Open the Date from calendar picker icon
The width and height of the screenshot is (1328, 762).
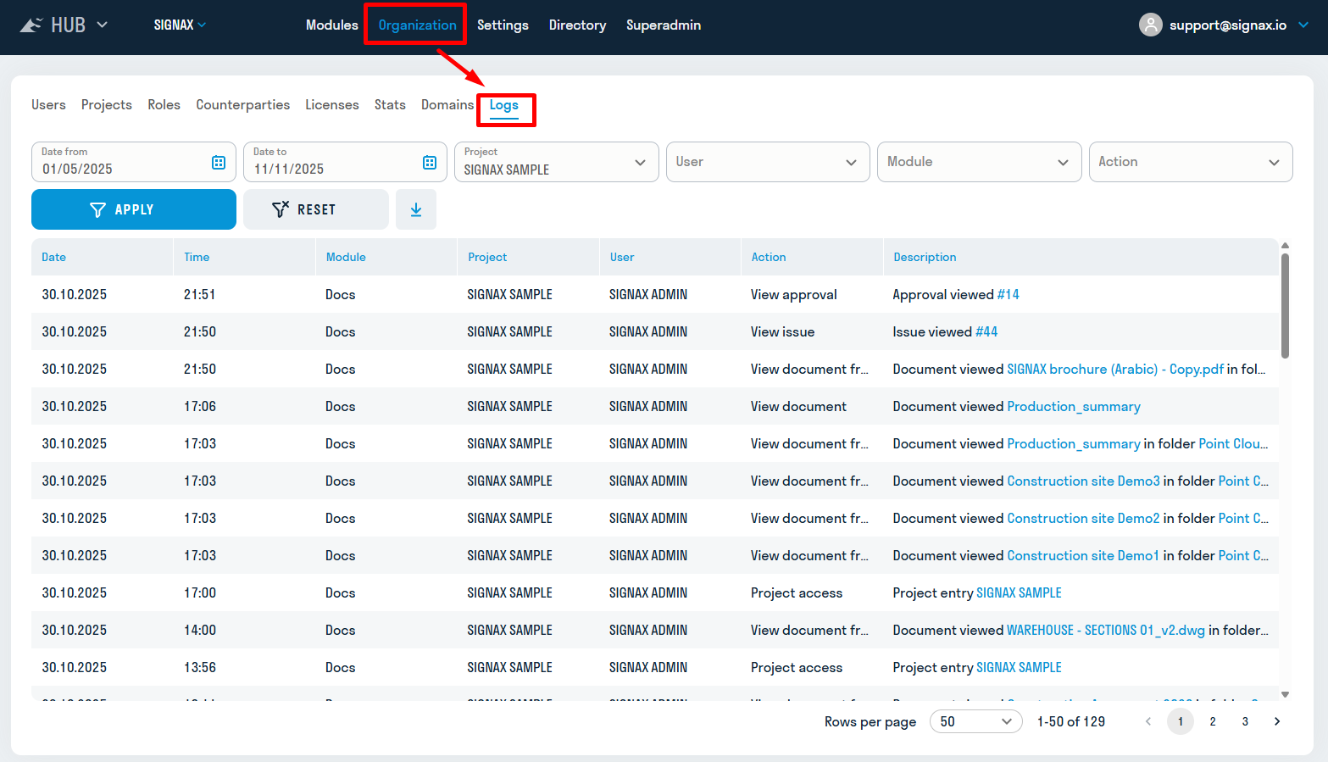[219, 163]
